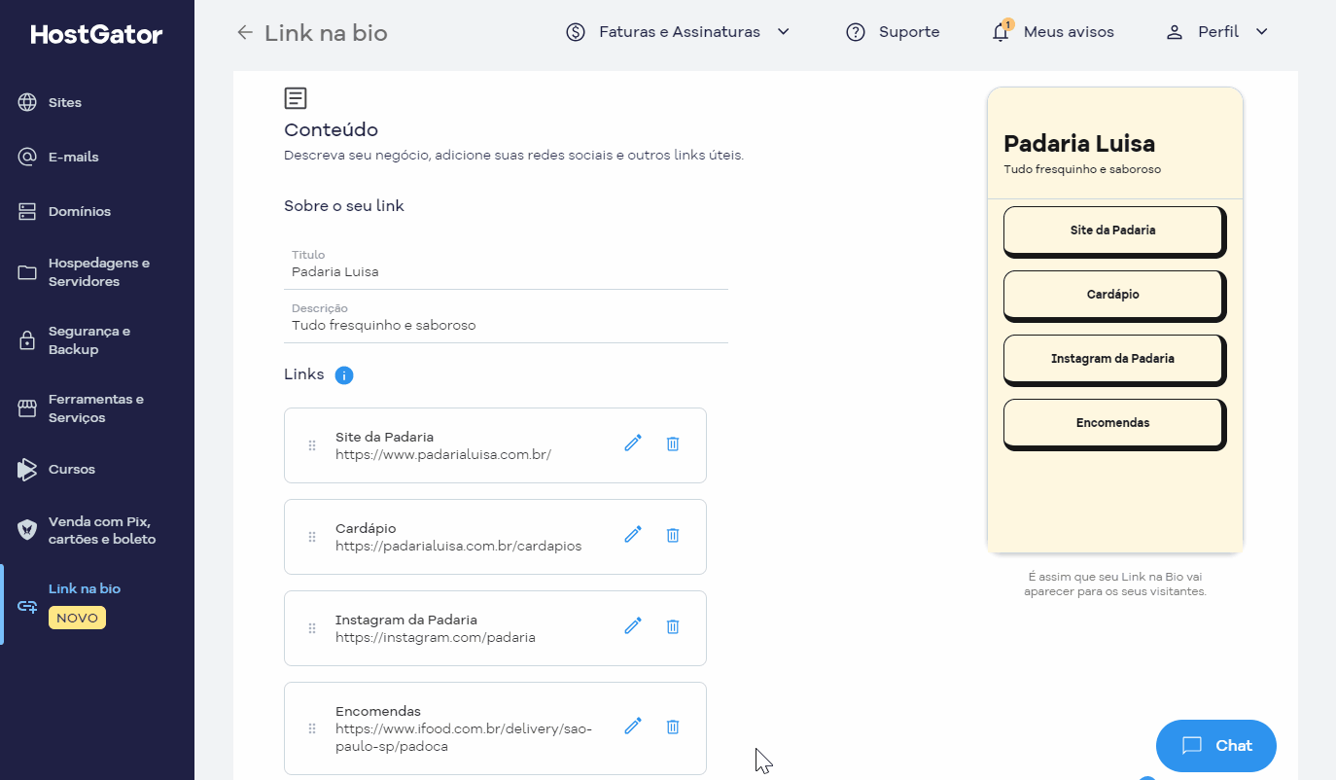Viewport: 1336px width, 780px height.
Task: Click the Hospedagens e Servidores folder icon
Action: point(27,272)
